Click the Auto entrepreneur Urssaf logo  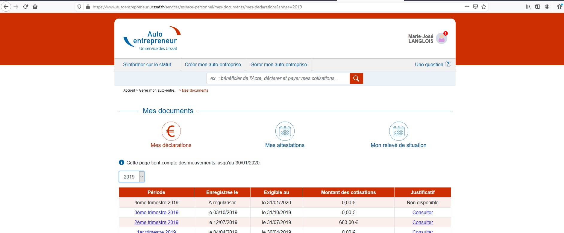[152, 38]
